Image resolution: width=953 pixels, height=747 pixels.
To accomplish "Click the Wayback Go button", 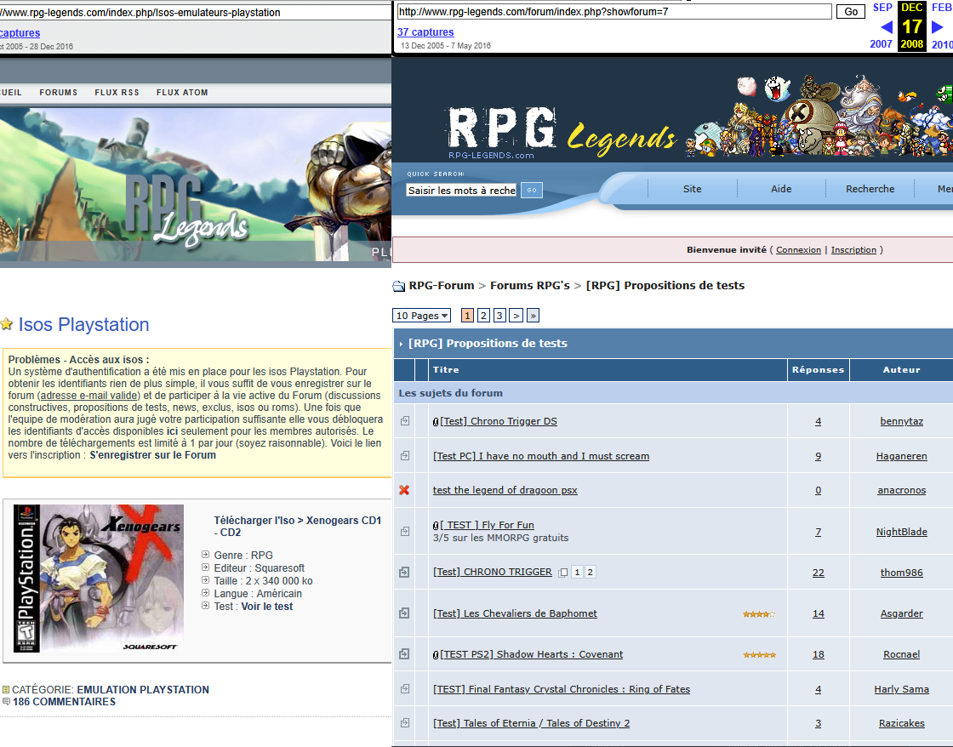I will pyautogui.click(x=851, y=12).
